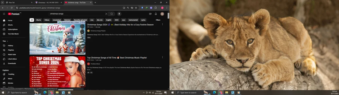Open the Filters dropdown
Viewport: 339px width, 95px height.
pyautogui.click(x=158, y=20)
